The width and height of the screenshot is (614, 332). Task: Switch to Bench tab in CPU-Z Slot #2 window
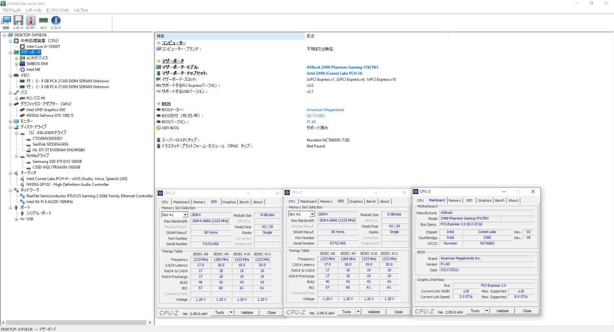371,201
